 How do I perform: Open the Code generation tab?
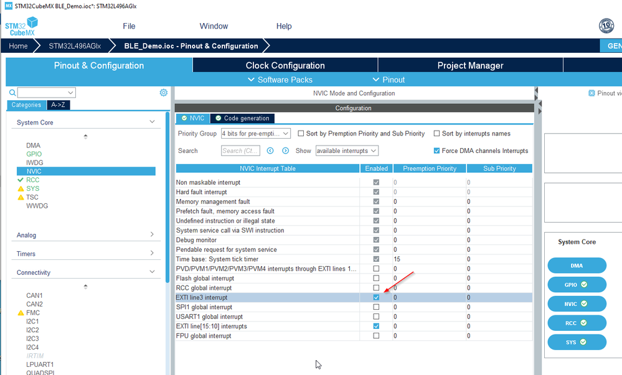tap(242, 118)
